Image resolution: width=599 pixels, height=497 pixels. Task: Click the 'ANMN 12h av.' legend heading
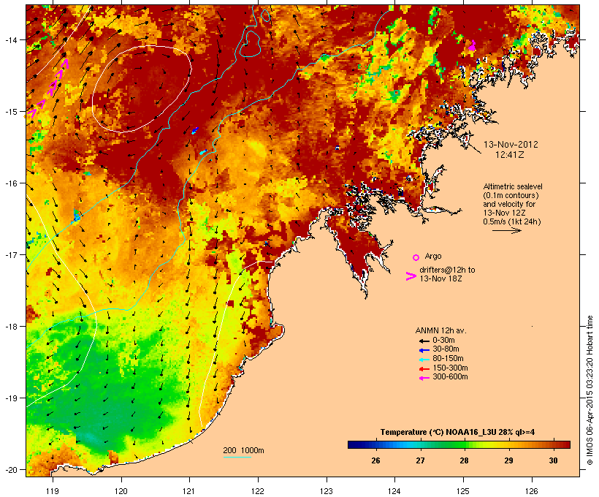tap(440, 330)
